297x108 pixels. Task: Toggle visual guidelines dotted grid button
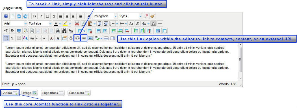point(6,38)
